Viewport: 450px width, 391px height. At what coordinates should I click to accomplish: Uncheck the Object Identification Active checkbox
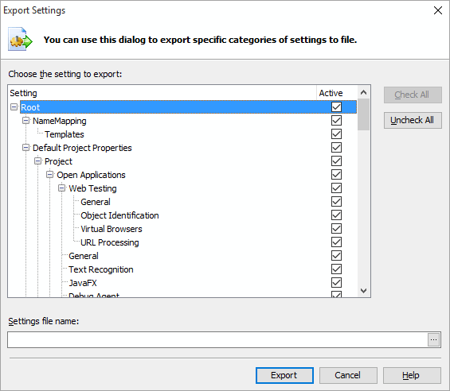tap(336, 215)
